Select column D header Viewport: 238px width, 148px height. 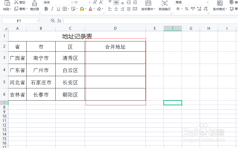point(115,28)
